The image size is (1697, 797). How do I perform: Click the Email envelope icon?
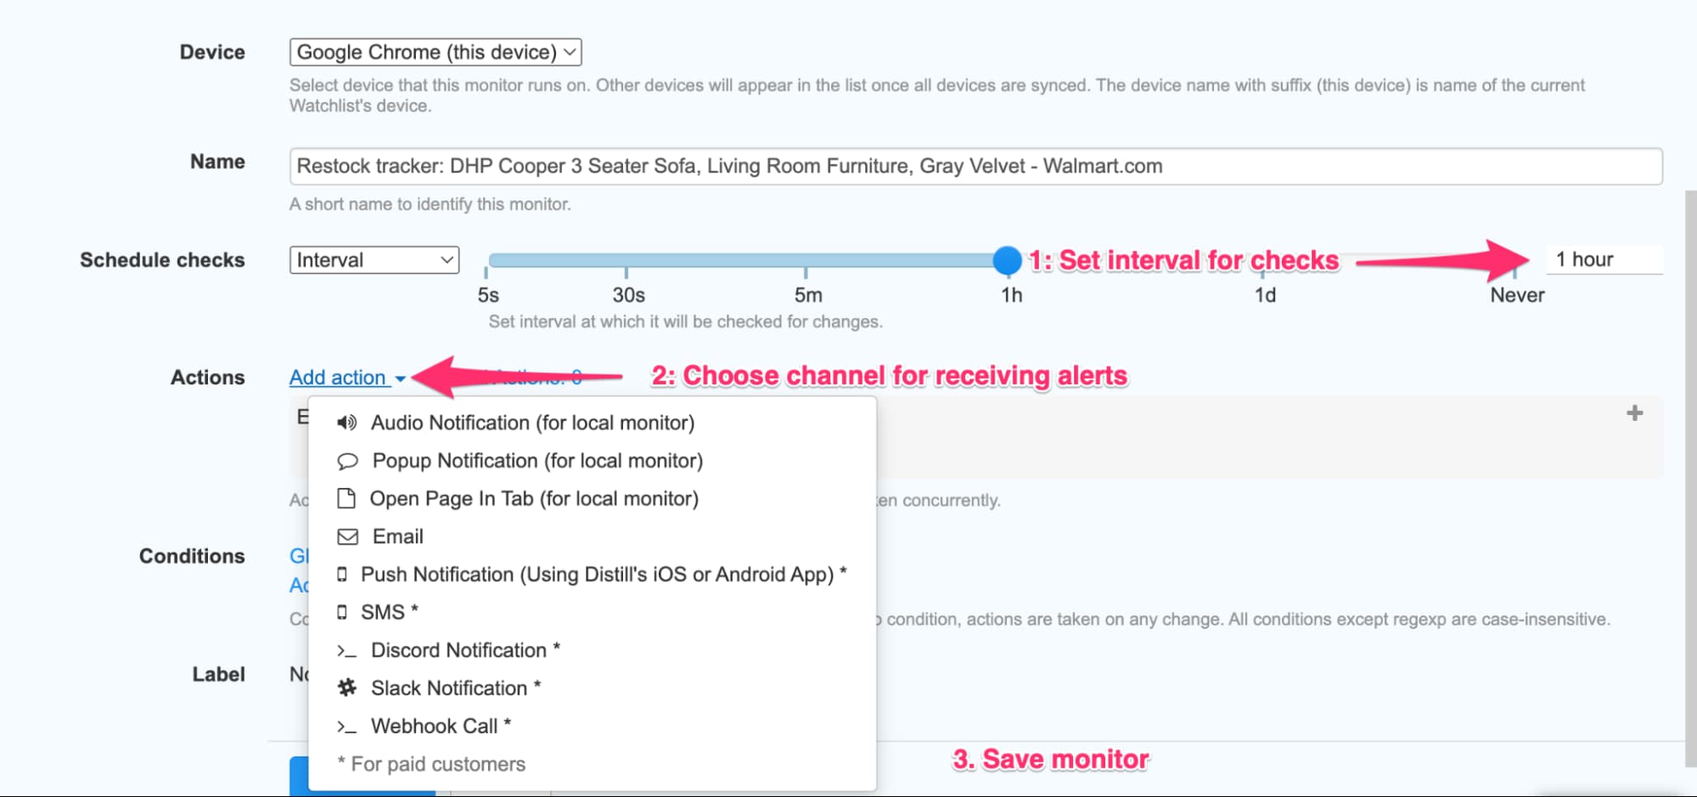346,536
